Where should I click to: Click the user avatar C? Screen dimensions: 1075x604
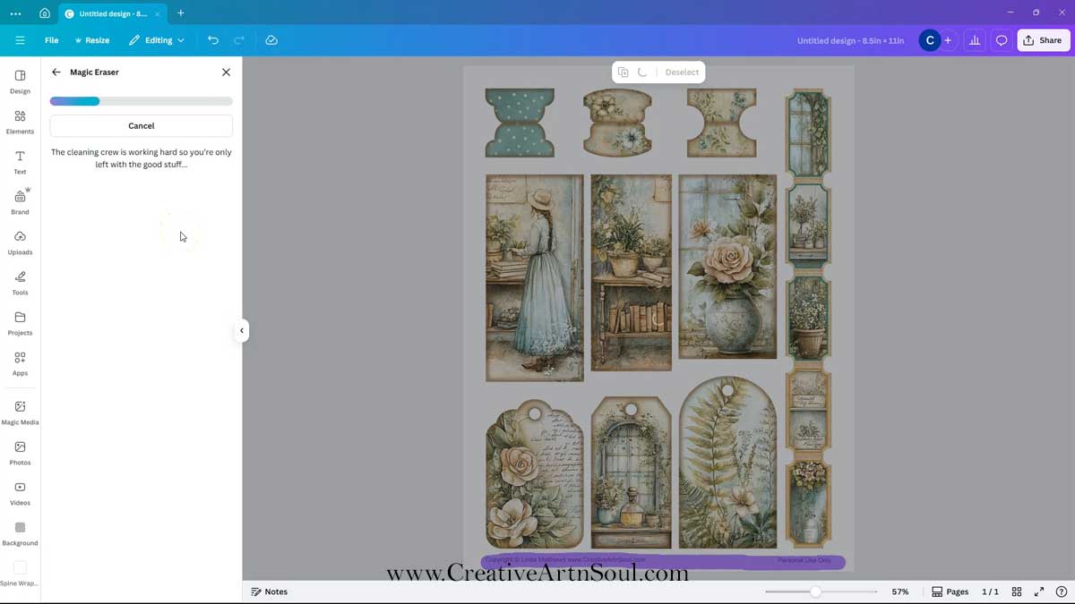930,40
